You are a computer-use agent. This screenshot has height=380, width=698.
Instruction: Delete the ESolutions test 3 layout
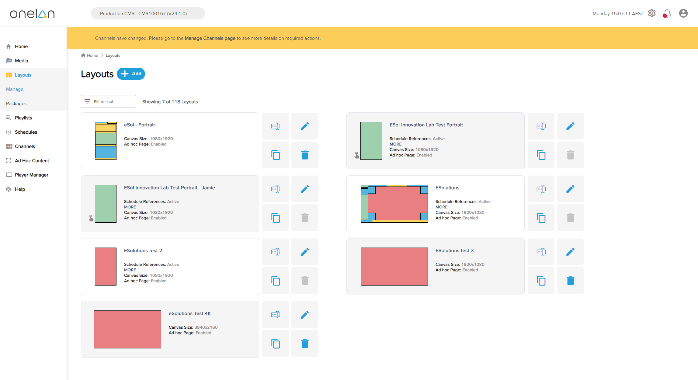(x=570, y=281)
